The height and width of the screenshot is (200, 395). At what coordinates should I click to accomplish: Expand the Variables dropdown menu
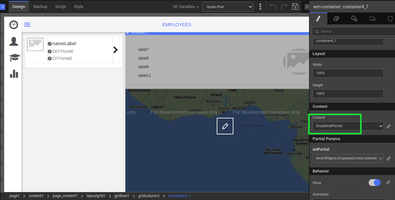click(x=186, y=7)
